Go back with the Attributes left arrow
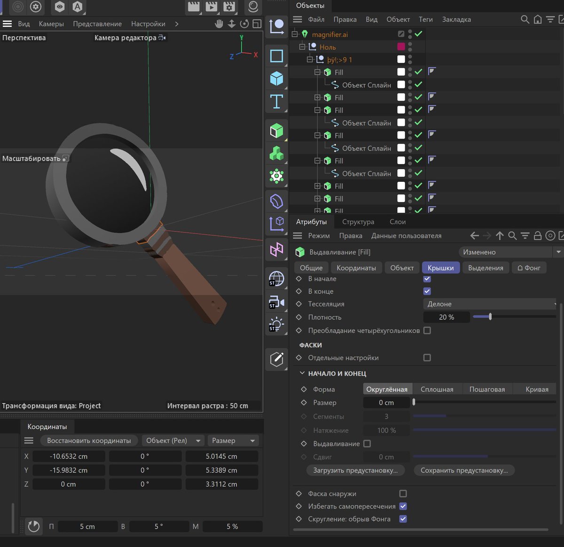Image resolution: width=564 pixels, height=547 pixels. (475, 235)
